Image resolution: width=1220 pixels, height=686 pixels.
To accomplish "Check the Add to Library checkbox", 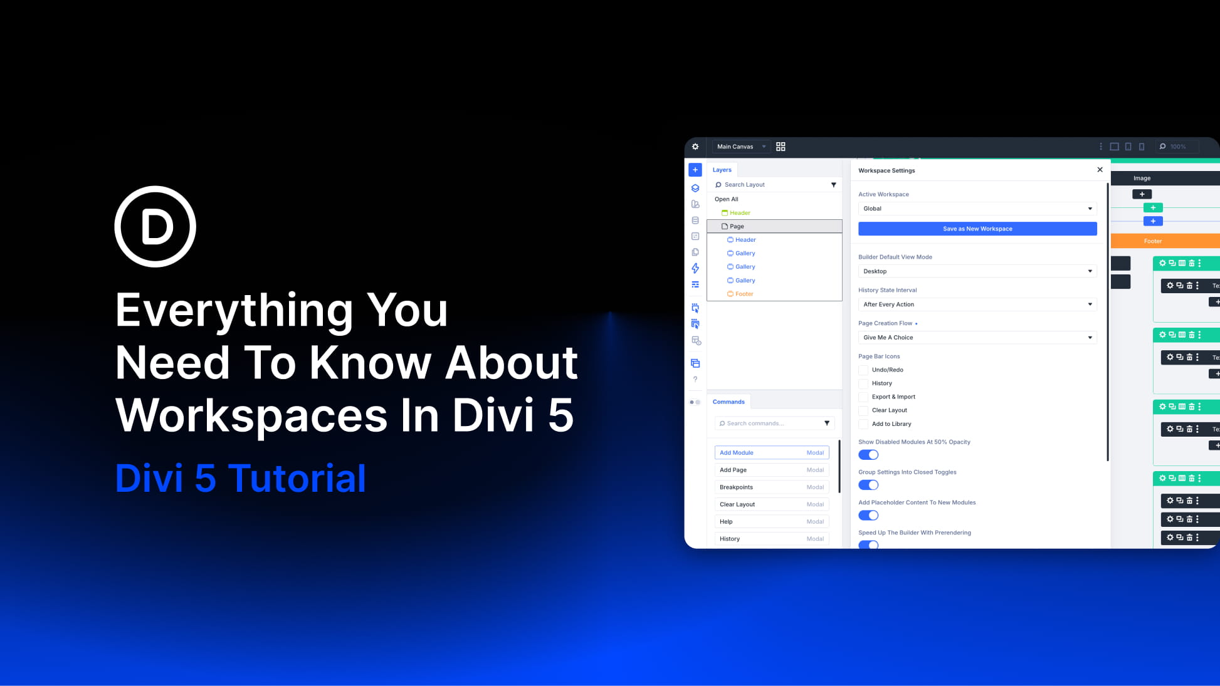I will coord(863,424).
